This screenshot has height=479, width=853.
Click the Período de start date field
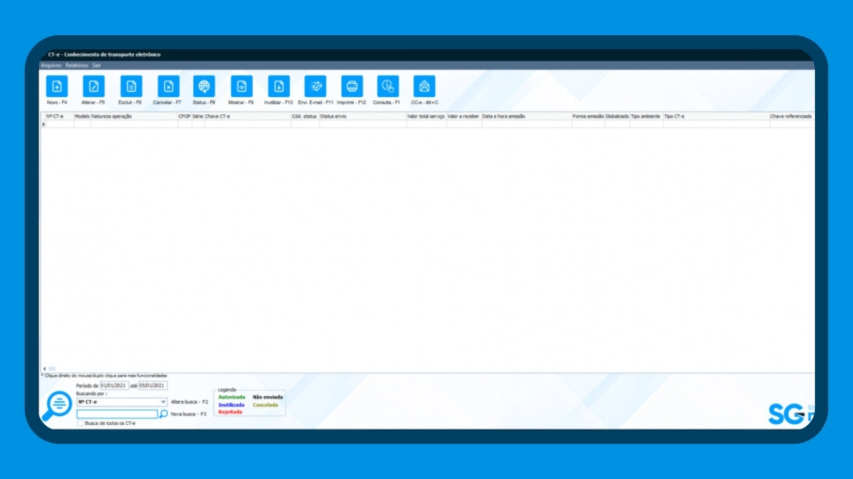pos(114,385)
